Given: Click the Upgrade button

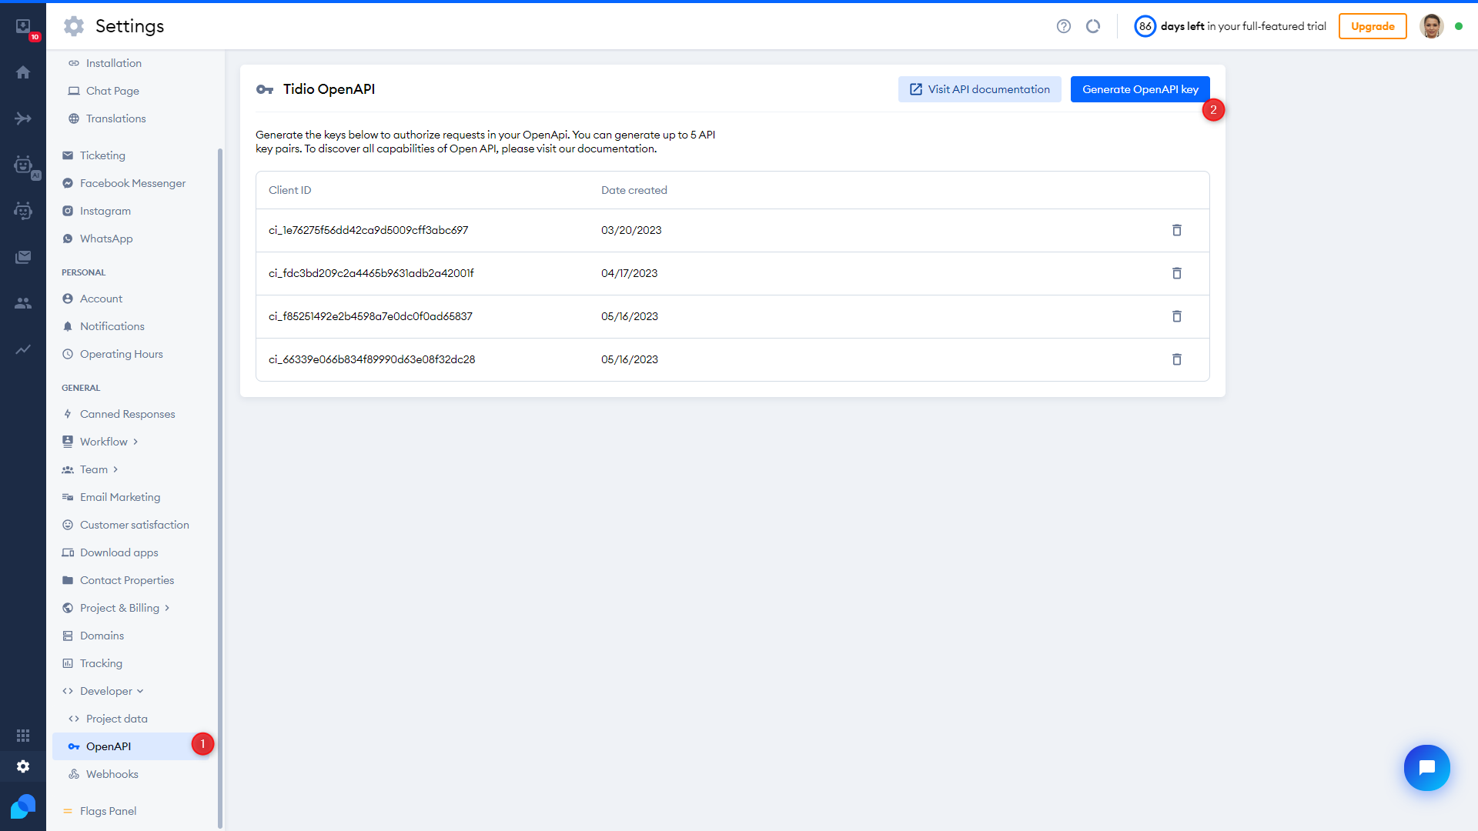Looking at the screenshot, I should [x=1373, y=26].
